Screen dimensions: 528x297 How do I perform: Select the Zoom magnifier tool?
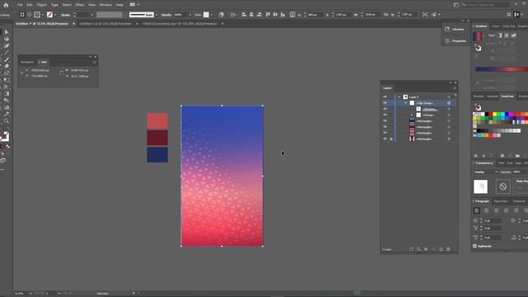[x=7, y=121]
